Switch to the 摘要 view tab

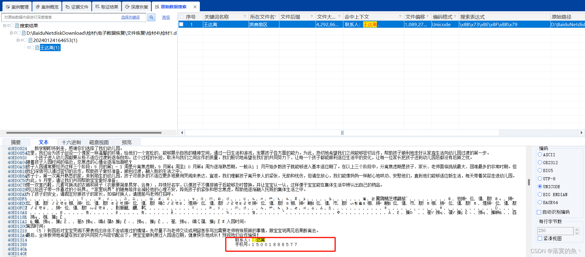[x=16, y=142]
